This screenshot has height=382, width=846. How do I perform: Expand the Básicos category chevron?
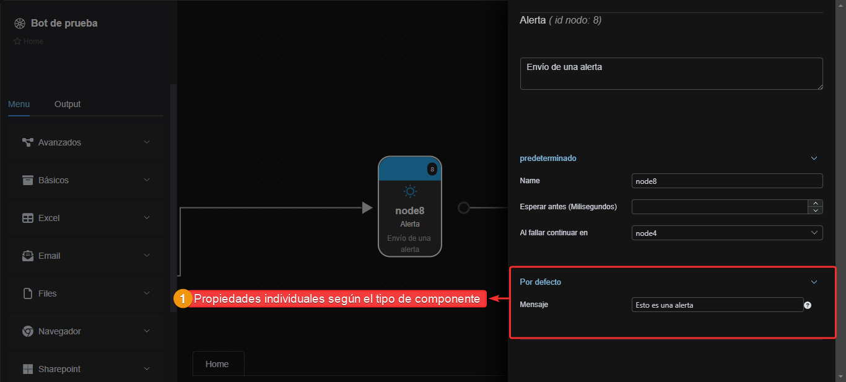[x=147, y=180]
